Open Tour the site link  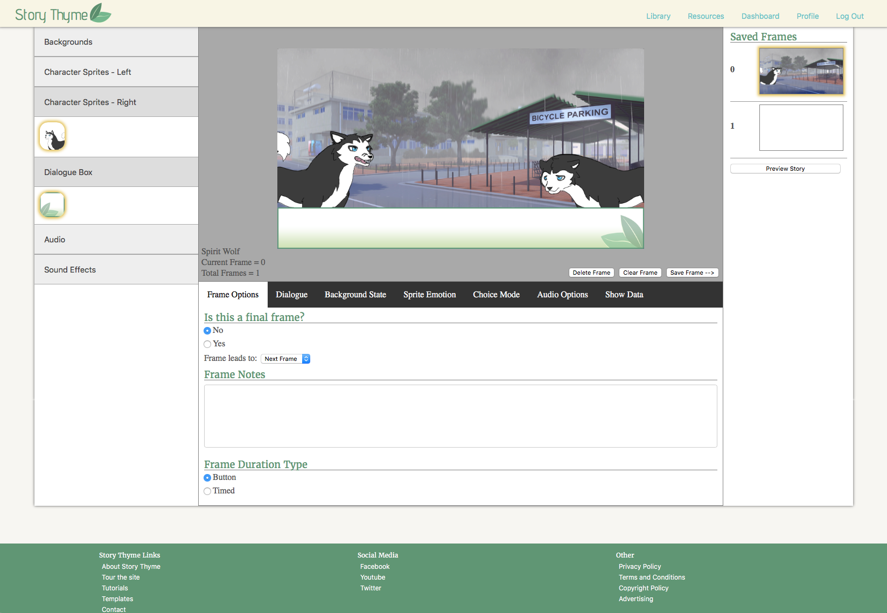tap(121, 577)
